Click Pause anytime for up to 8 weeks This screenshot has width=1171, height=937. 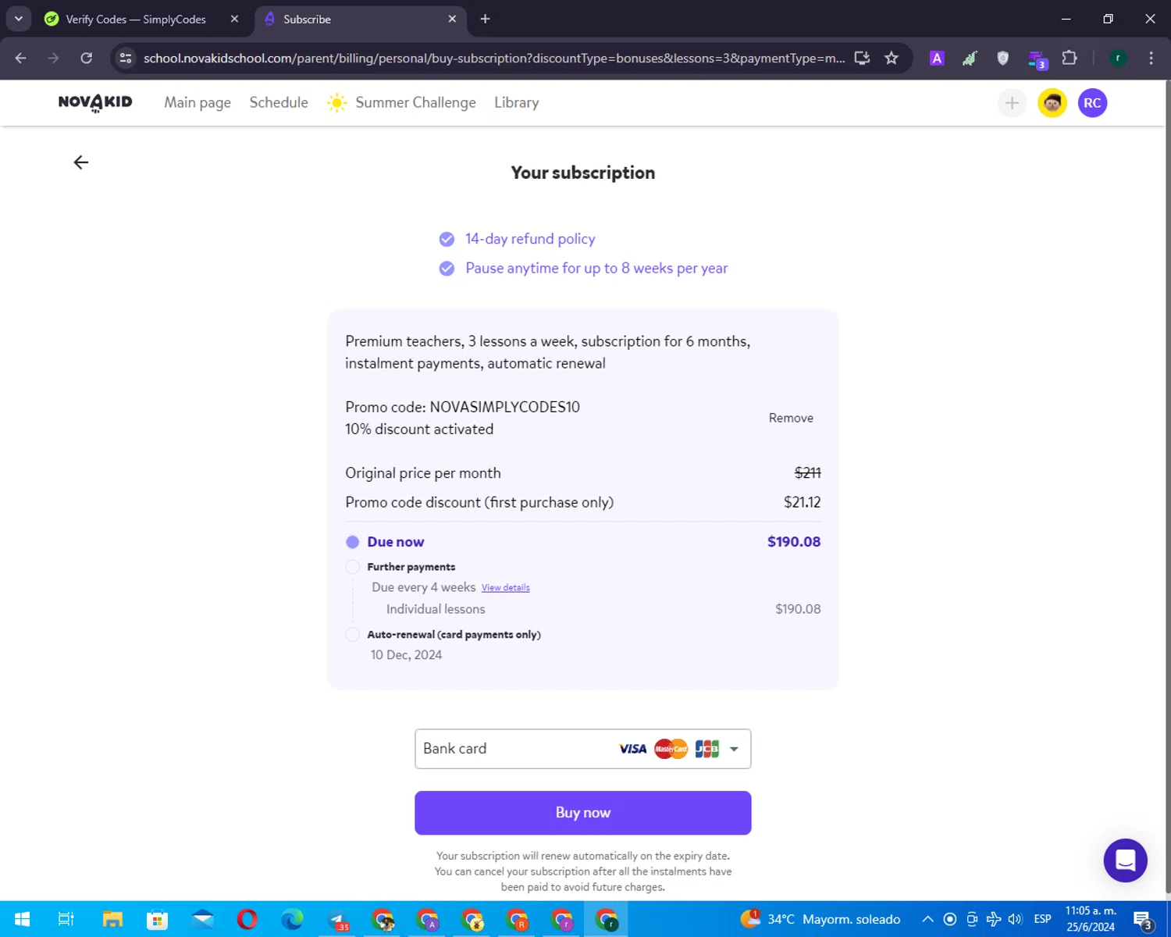[596, 269]
